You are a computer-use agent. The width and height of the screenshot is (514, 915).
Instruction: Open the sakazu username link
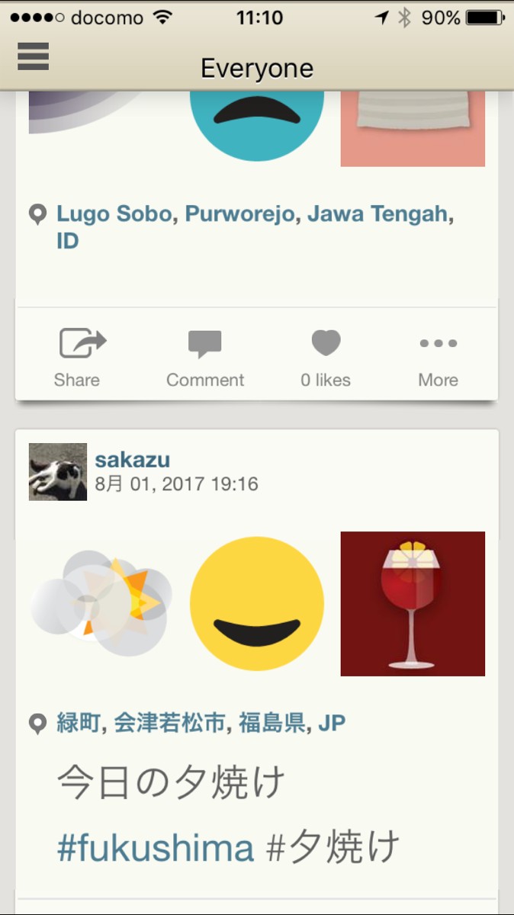[132, 460]
